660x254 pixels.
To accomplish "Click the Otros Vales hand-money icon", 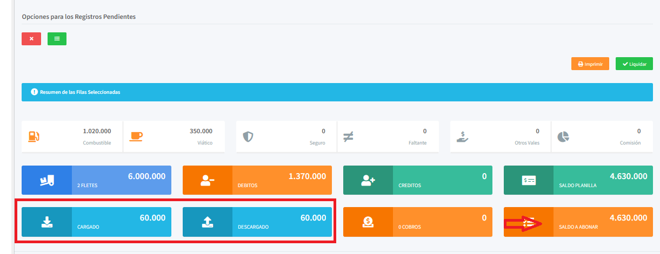I will [x=462, y=137].
